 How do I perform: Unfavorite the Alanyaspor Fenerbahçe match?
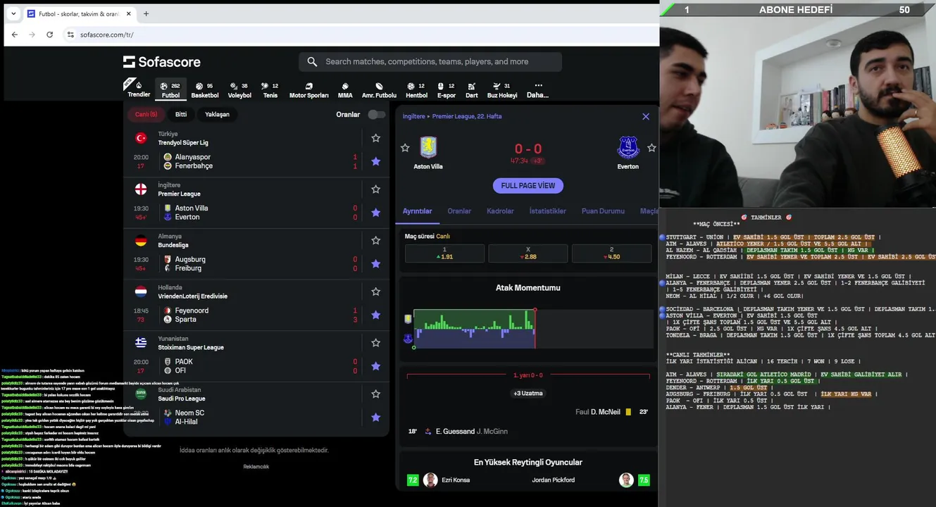tap(376, 161)
